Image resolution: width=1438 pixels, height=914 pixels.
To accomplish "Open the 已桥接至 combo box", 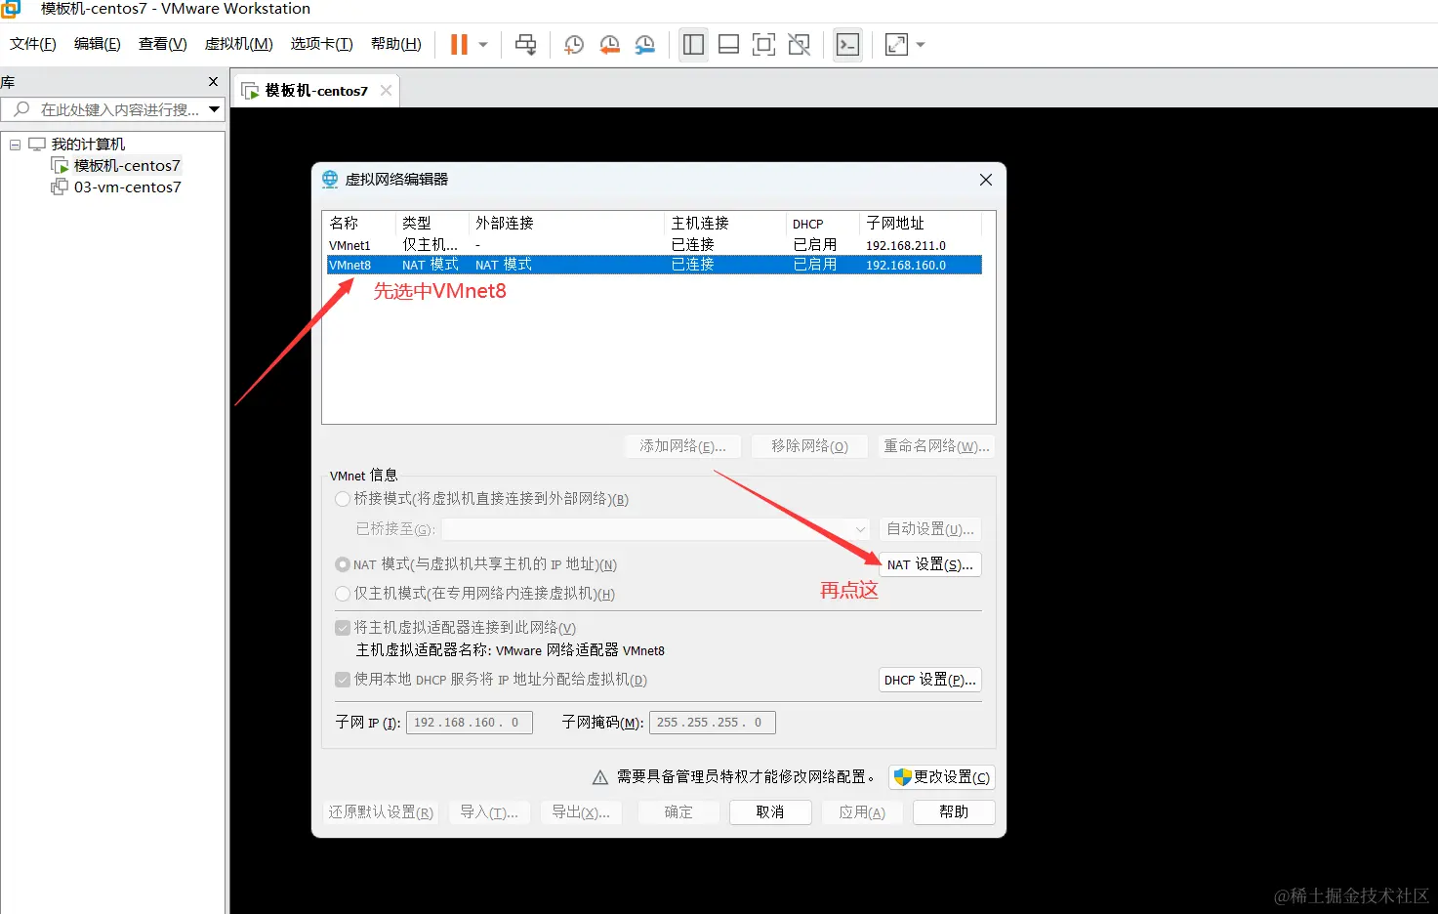I will [x=655, y=529].
